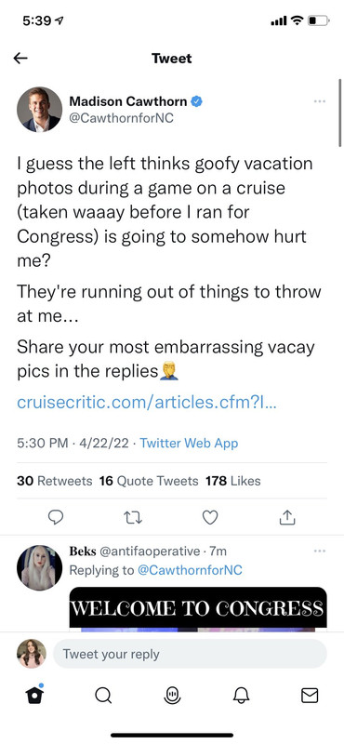Open the Messages envelope icon
344x744 pixels.
[x=310, y=696]
